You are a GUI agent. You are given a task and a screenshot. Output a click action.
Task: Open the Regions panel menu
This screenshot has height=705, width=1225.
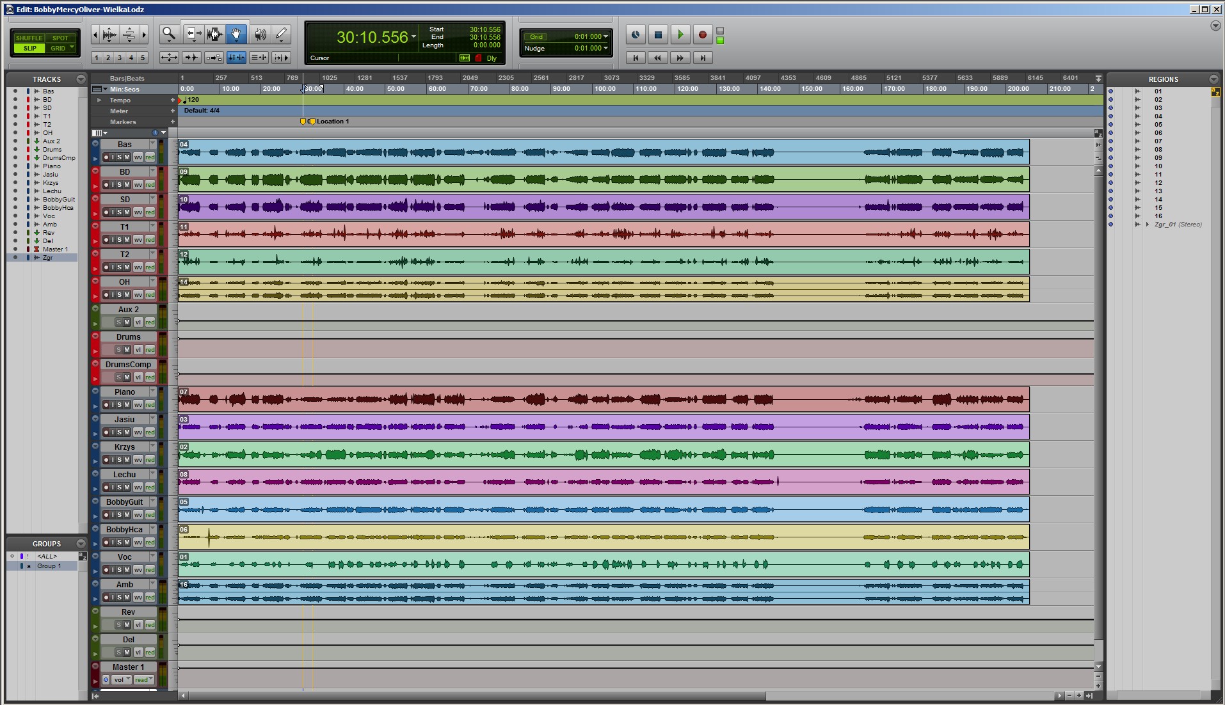pyautogui.click(x=1213, y=79)
